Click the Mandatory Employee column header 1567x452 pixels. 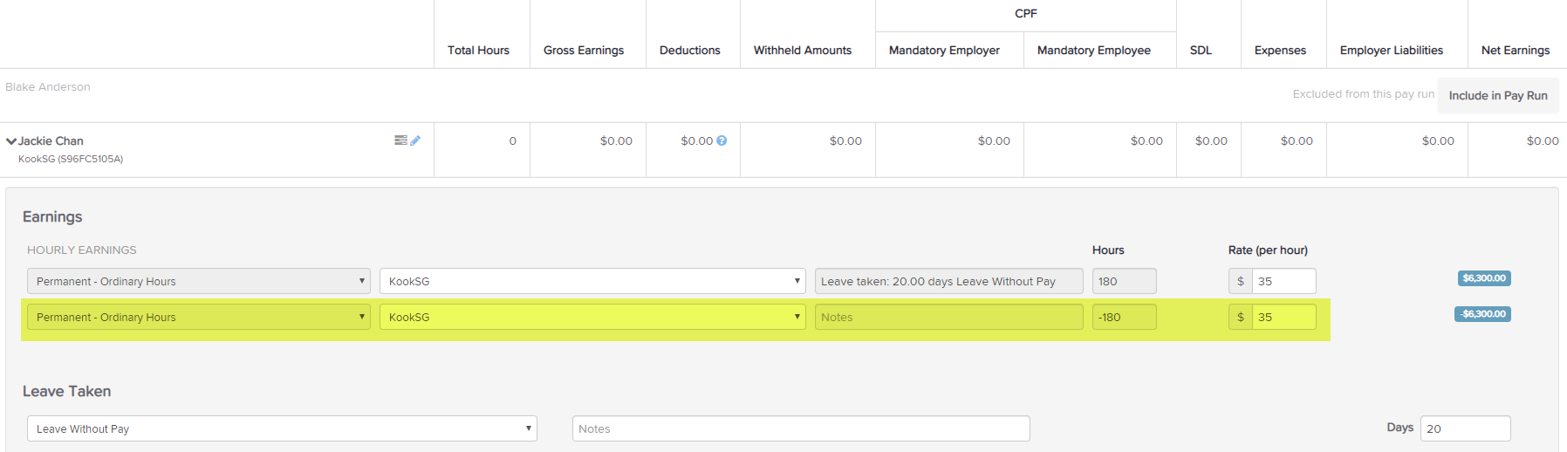(x=1094, y=51)
